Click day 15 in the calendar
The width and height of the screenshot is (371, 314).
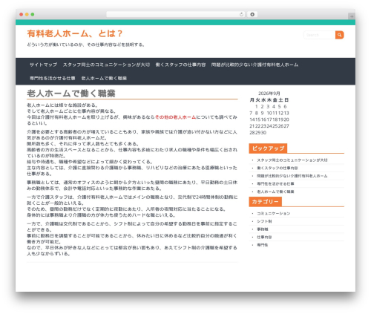tap(258, 120)
